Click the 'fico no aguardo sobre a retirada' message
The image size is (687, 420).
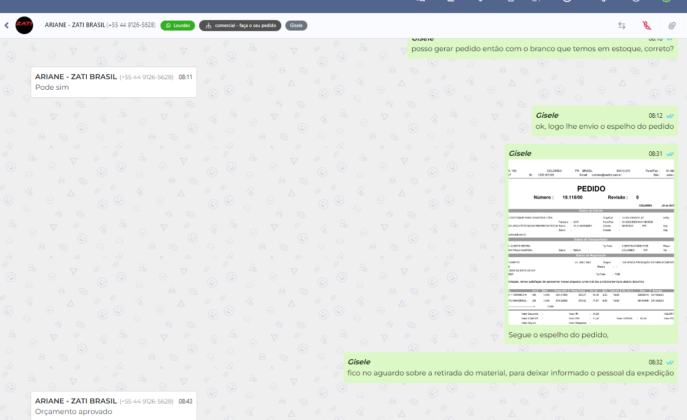[x=510, y=373]
